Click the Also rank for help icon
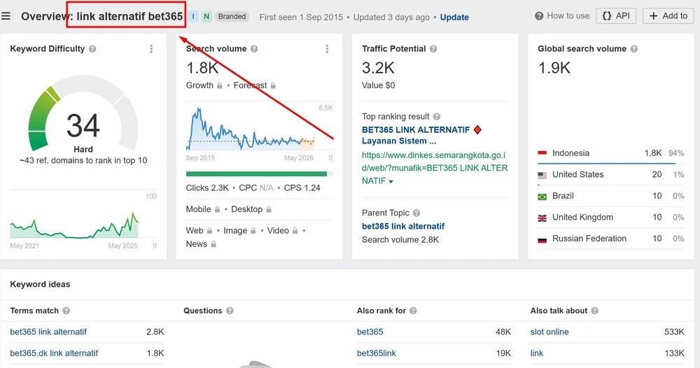700x368 pixels. point(413,311)
